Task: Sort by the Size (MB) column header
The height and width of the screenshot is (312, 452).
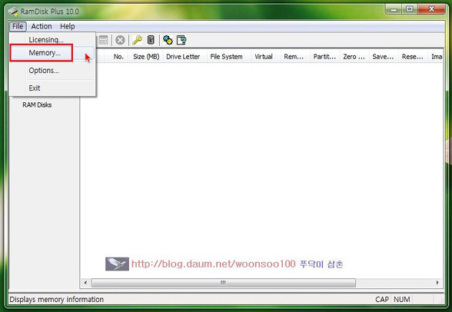Action: pos(146,57)
